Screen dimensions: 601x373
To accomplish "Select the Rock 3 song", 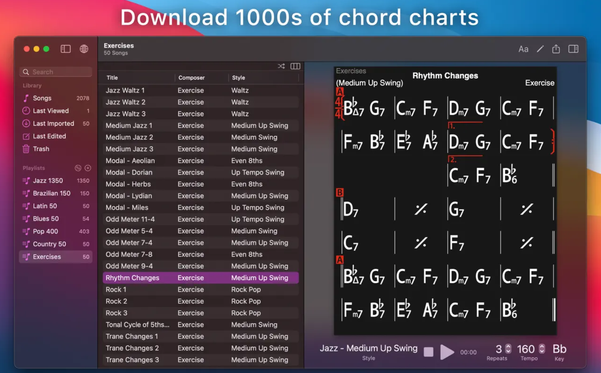I will tap(201, 313).
